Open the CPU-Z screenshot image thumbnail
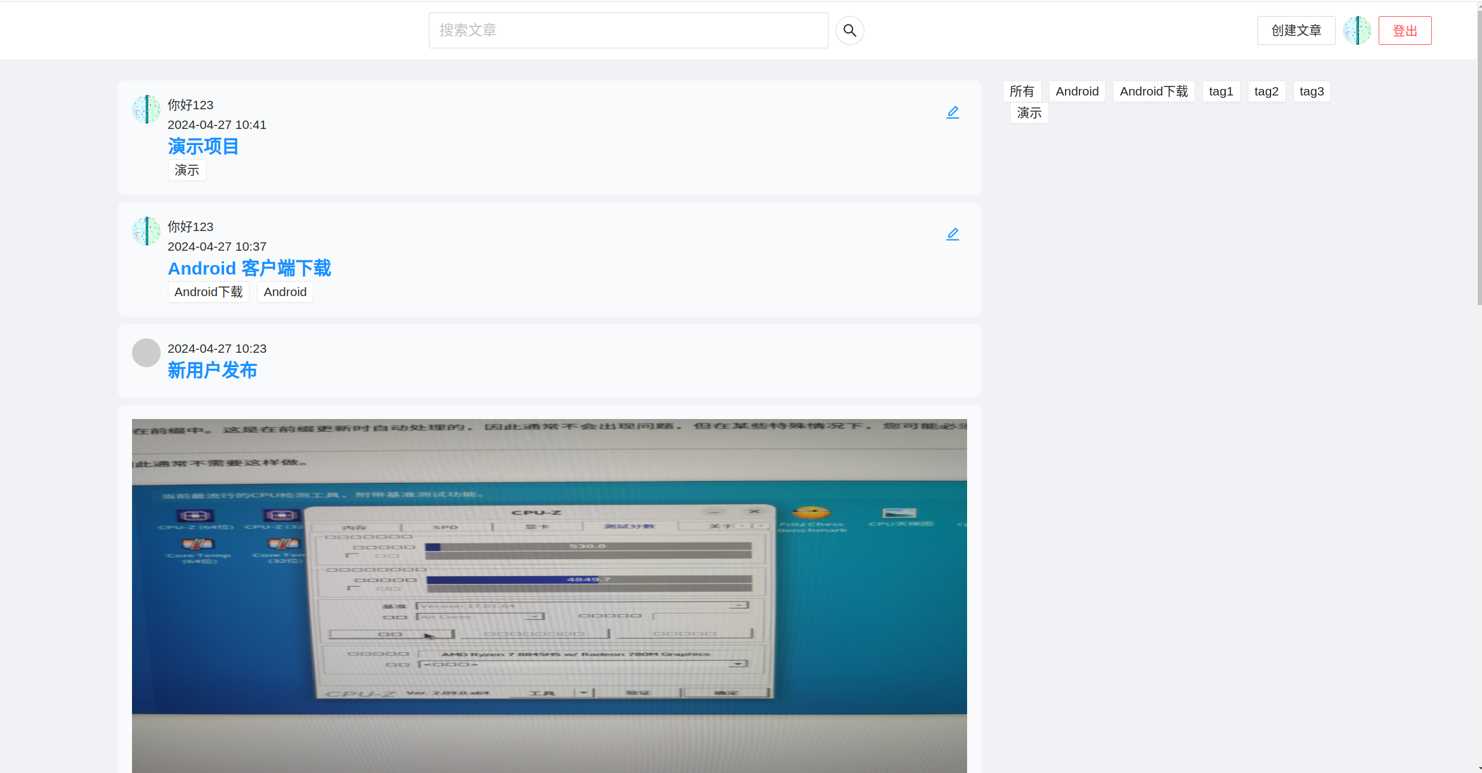This screenshot has height=773, width=1482. [549, 596]
